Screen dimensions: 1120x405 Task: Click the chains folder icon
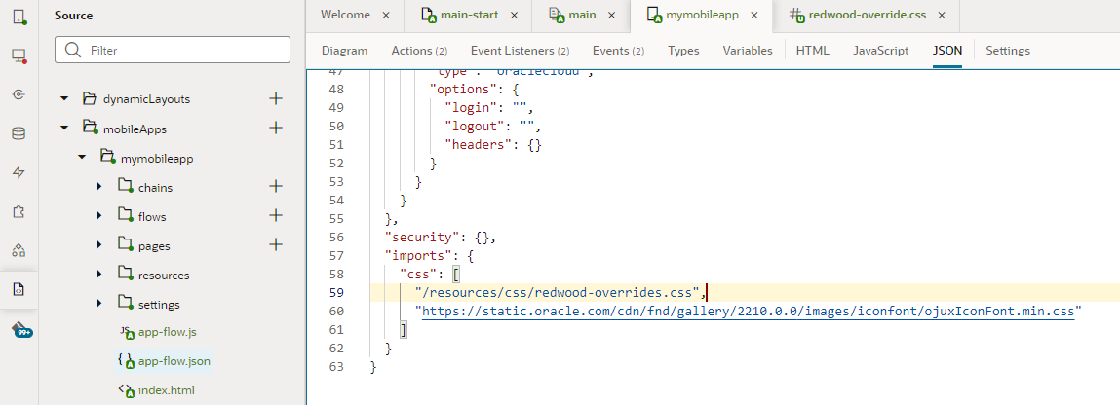click(125, 187)
